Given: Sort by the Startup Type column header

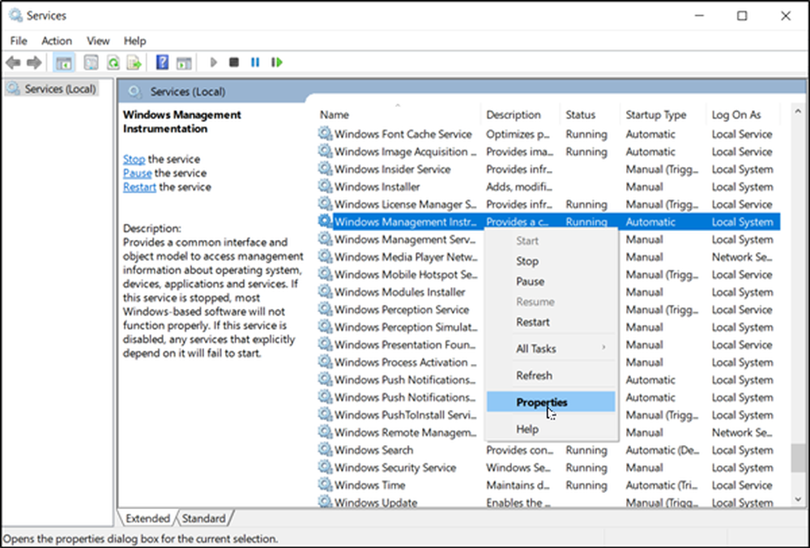Looking at the screenshot, I should [655, 115].
